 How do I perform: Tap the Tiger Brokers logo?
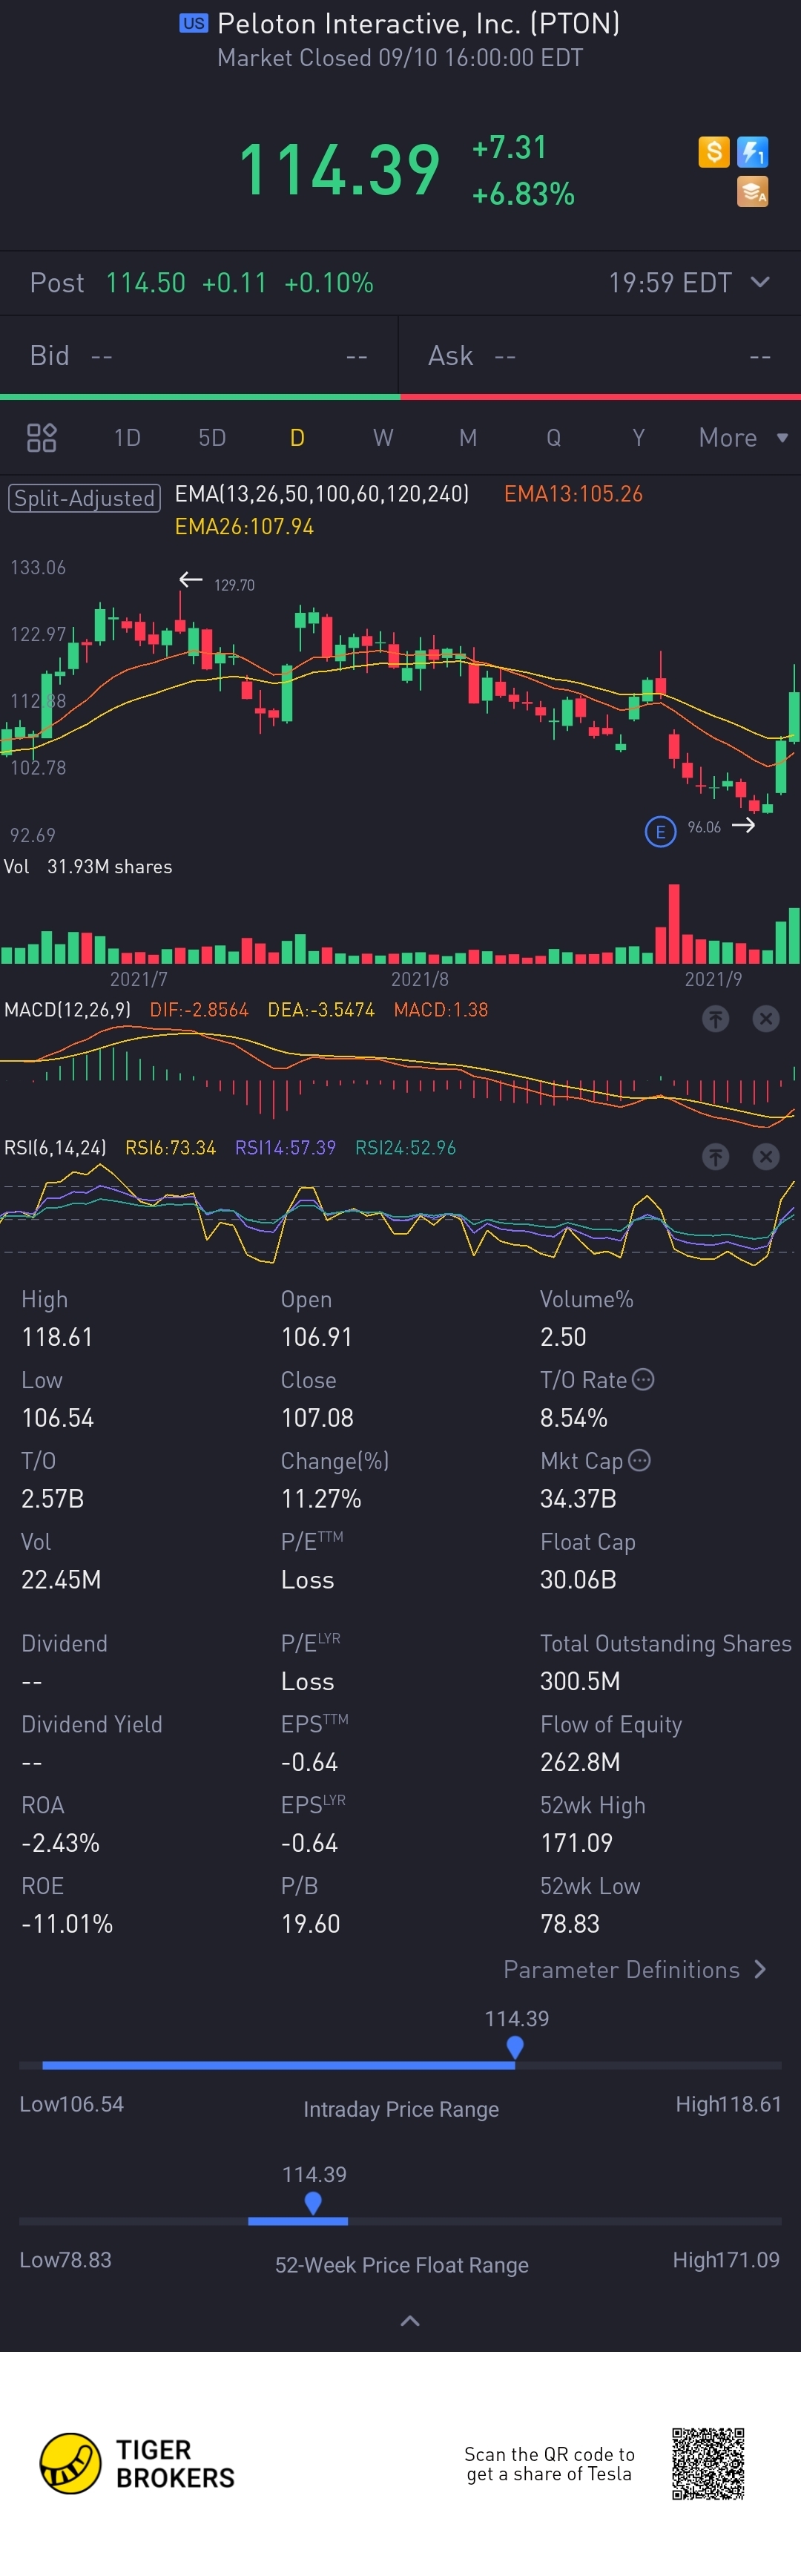click(137, 2463)
